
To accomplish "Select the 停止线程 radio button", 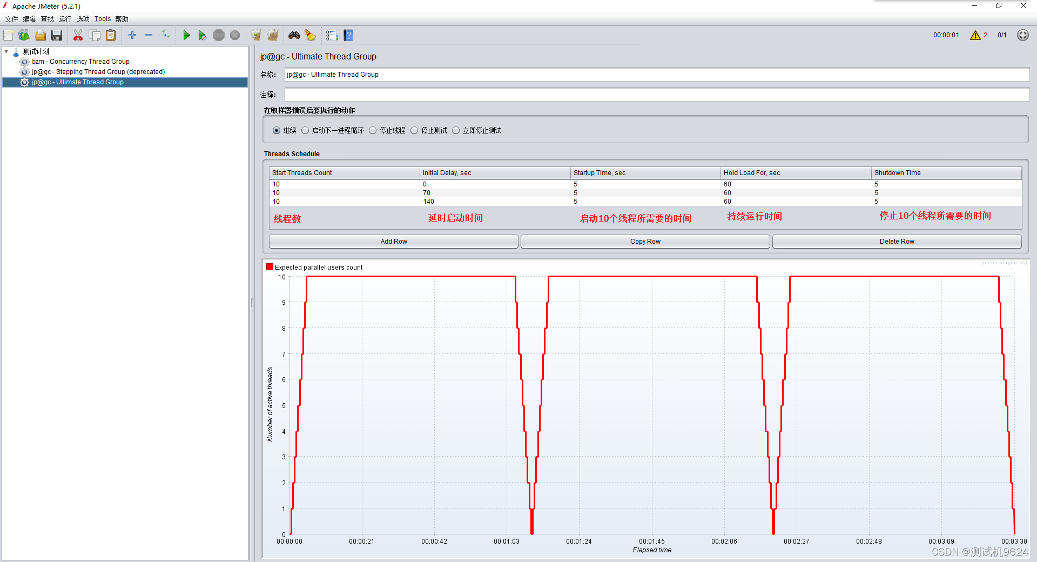I will point(373,130).
